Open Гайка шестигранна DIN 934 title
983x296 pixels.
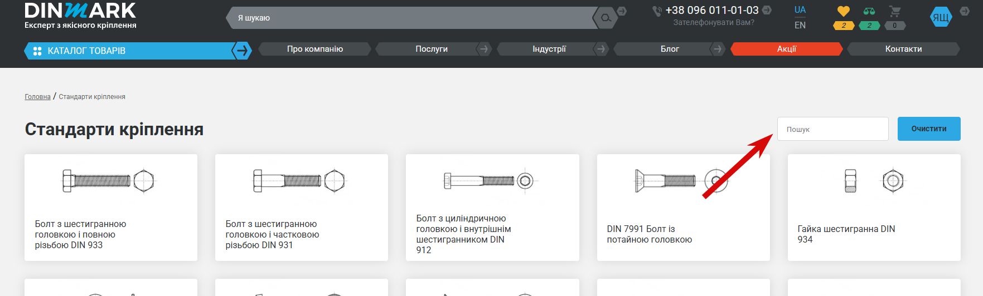(x=846, y=234)
